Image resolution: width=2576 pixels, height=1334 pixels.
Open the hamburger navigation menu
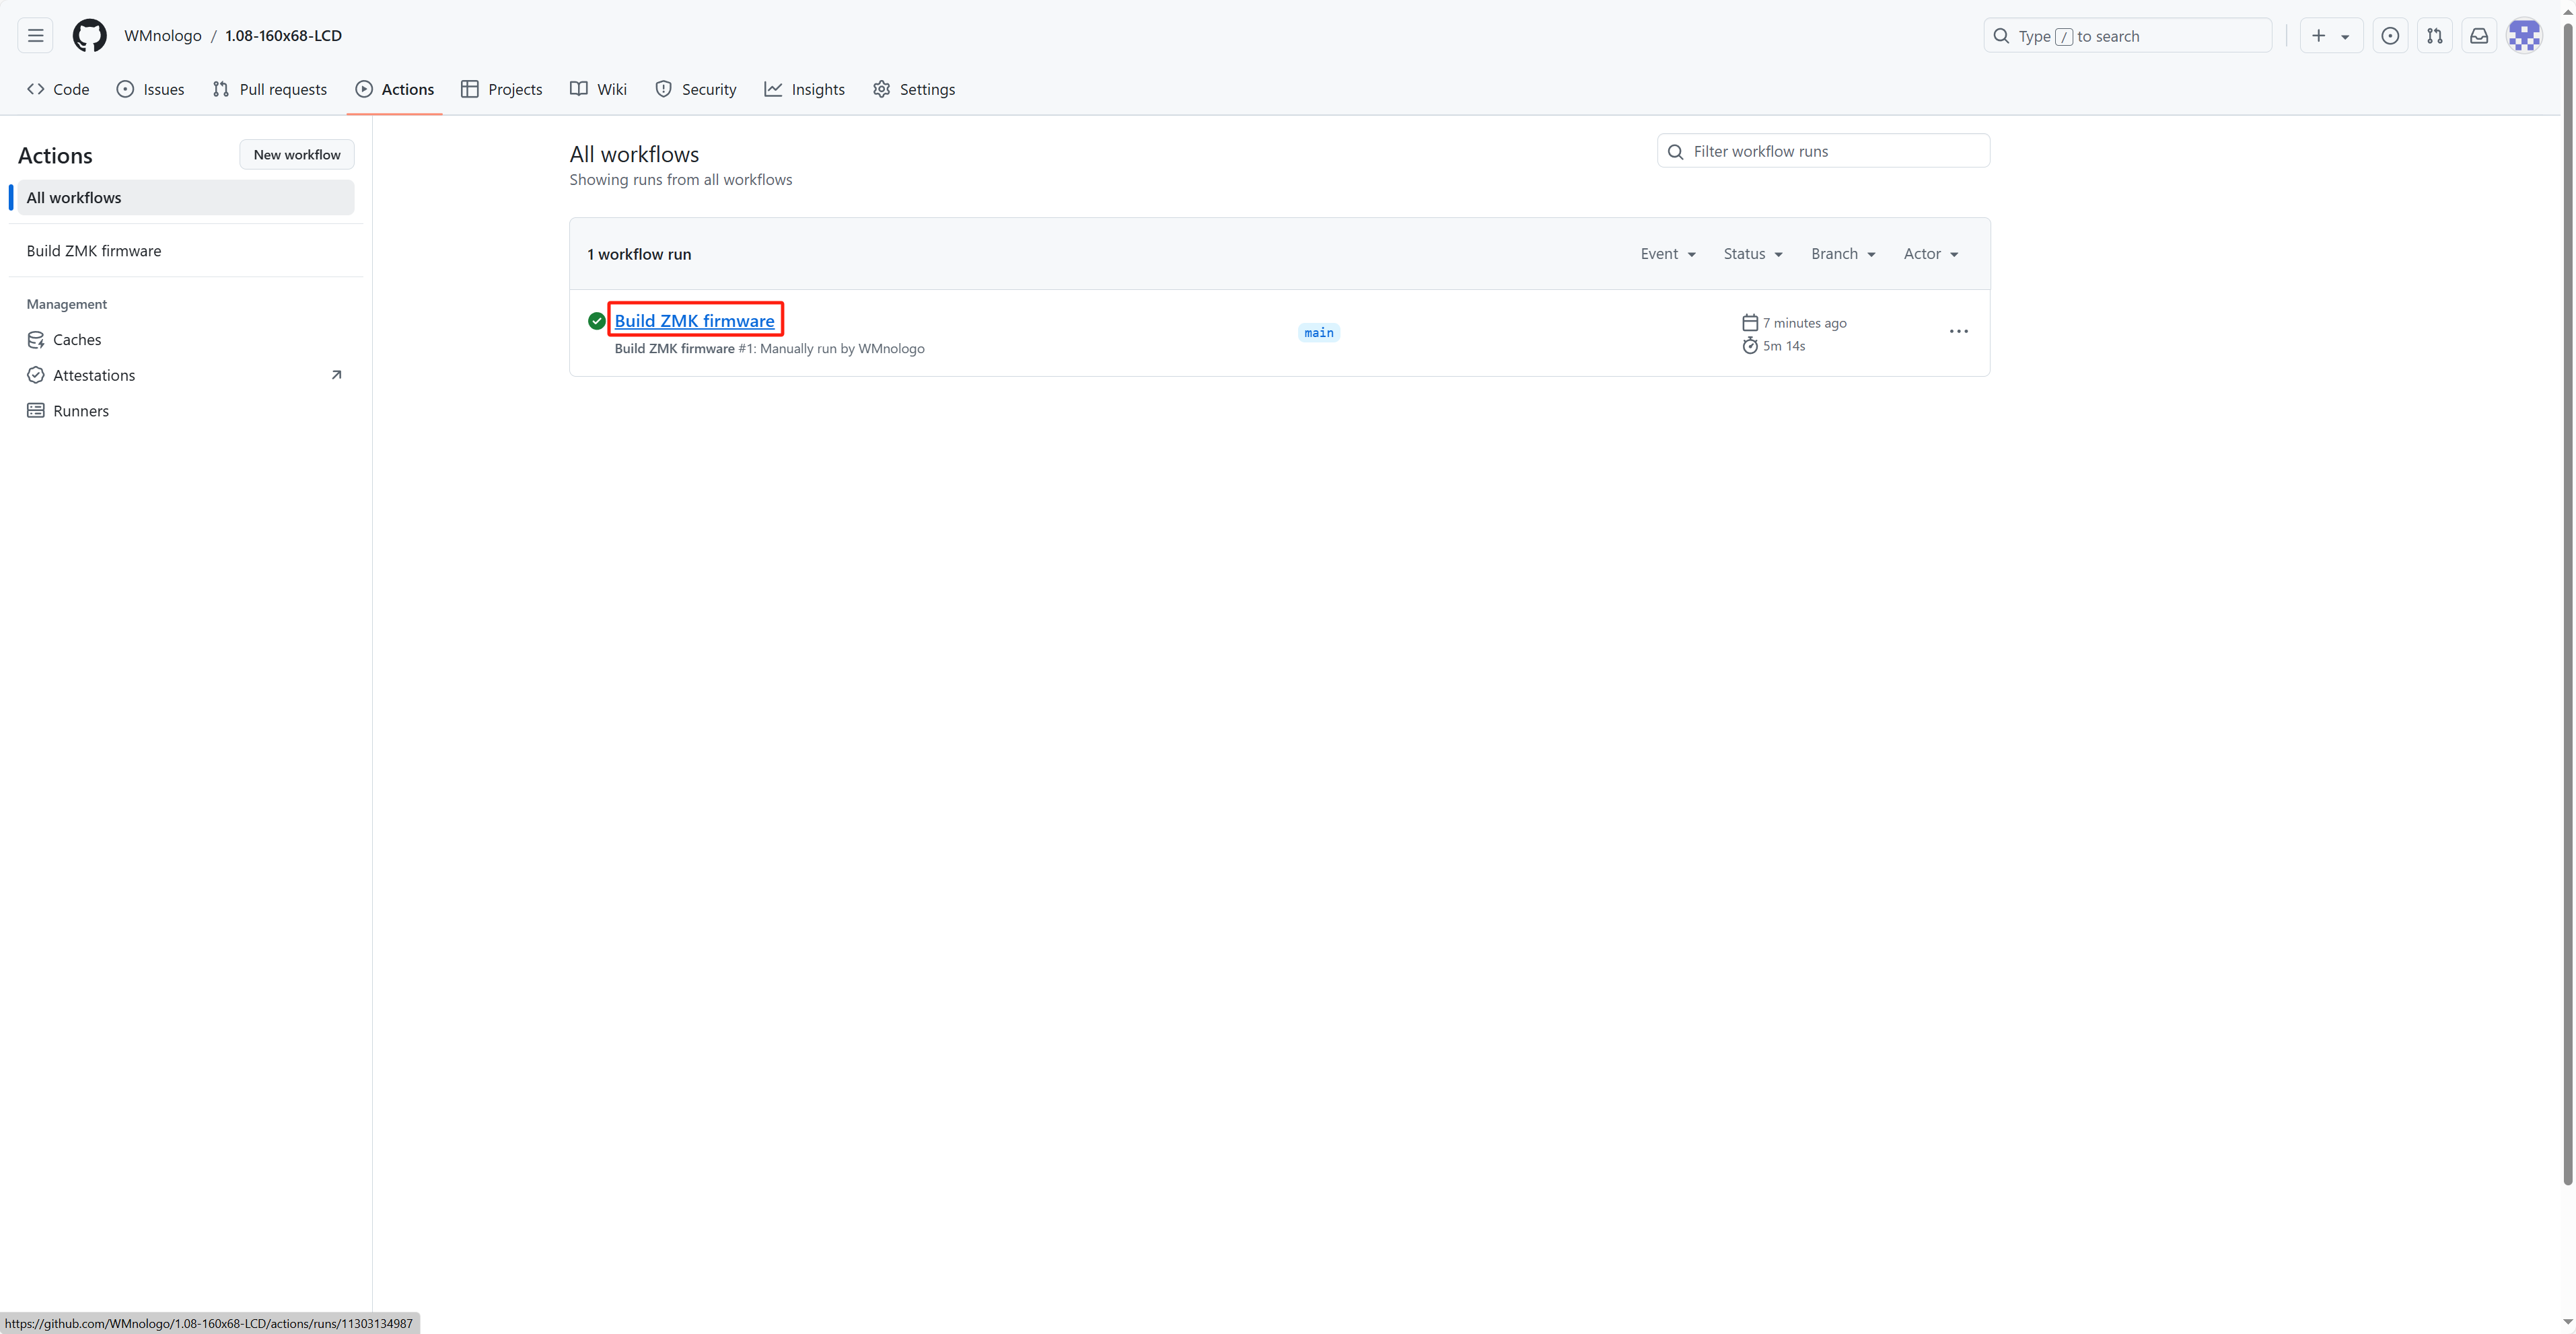click(x=35, y=36)
